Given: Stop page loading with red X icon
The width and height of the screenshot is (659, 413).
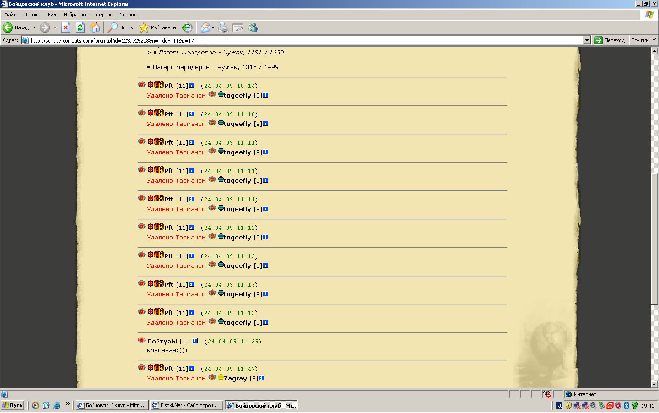Looking at the screenshot, I should pyautogui.click(x=65, y=27).
